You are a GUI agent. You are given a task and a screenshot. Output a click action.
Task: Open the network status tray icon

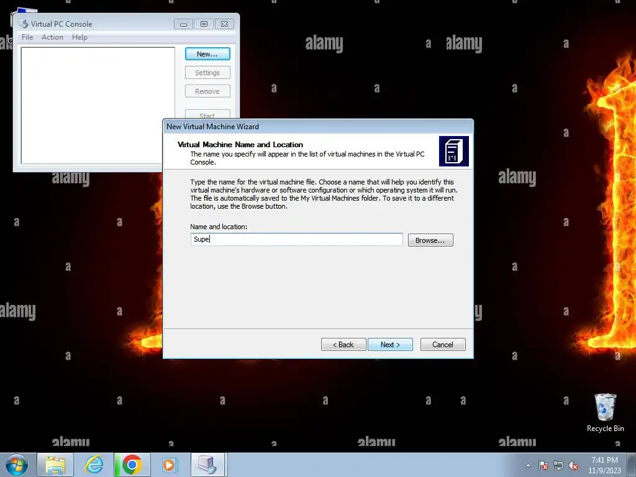[x=558, y=465]
